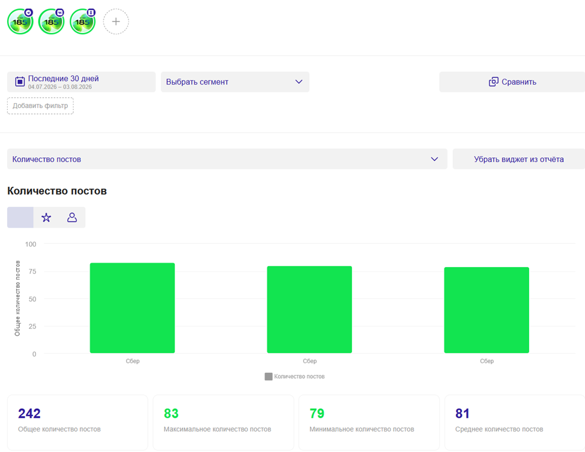Switch to the person view toggle
This screenshot has width=585, height=452.
pos(72,217)
